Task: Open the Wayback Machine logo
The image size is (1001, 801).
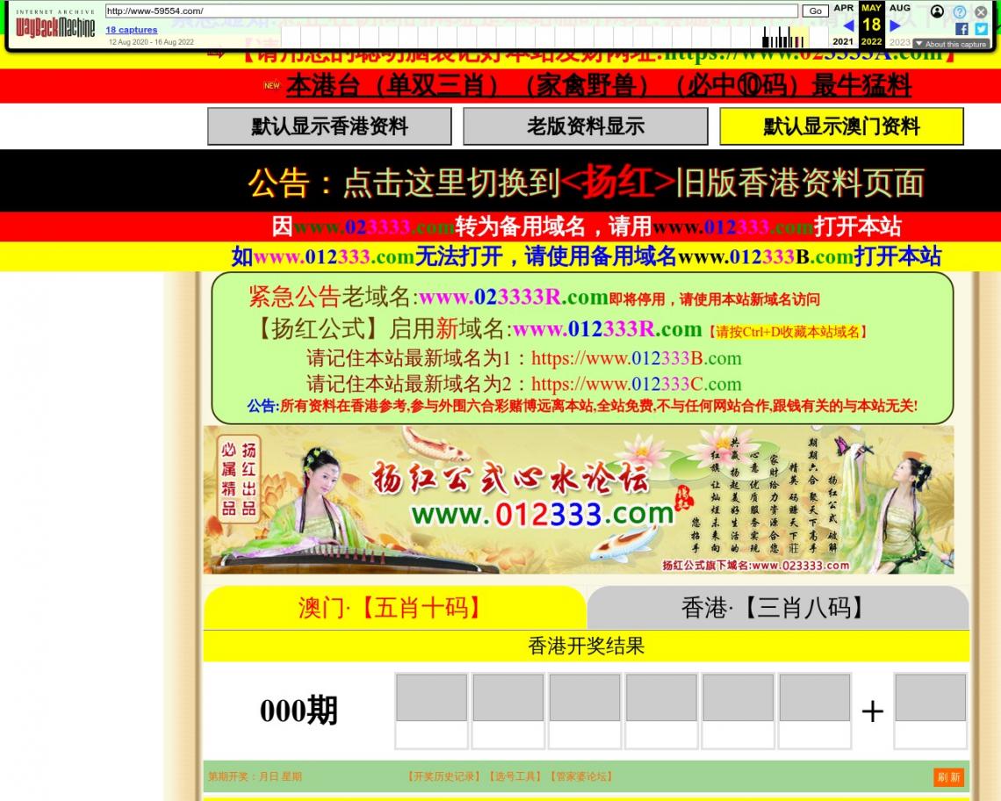Action: click(x=55, y=26)
